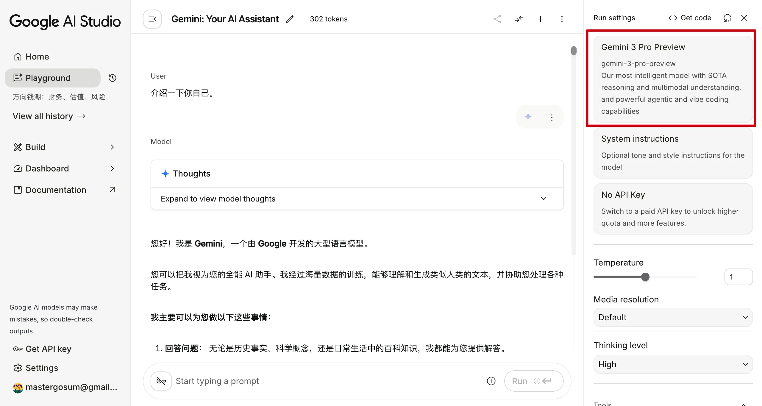
Task: Open the compare mode icon
Action: [519, 19]
